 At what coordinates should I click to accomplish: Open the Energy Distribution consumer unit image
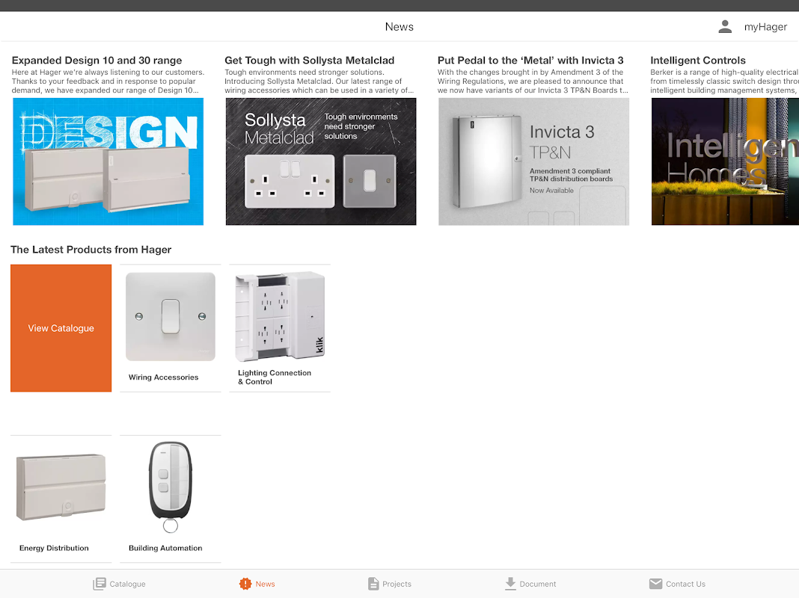(x=61, y=487)
